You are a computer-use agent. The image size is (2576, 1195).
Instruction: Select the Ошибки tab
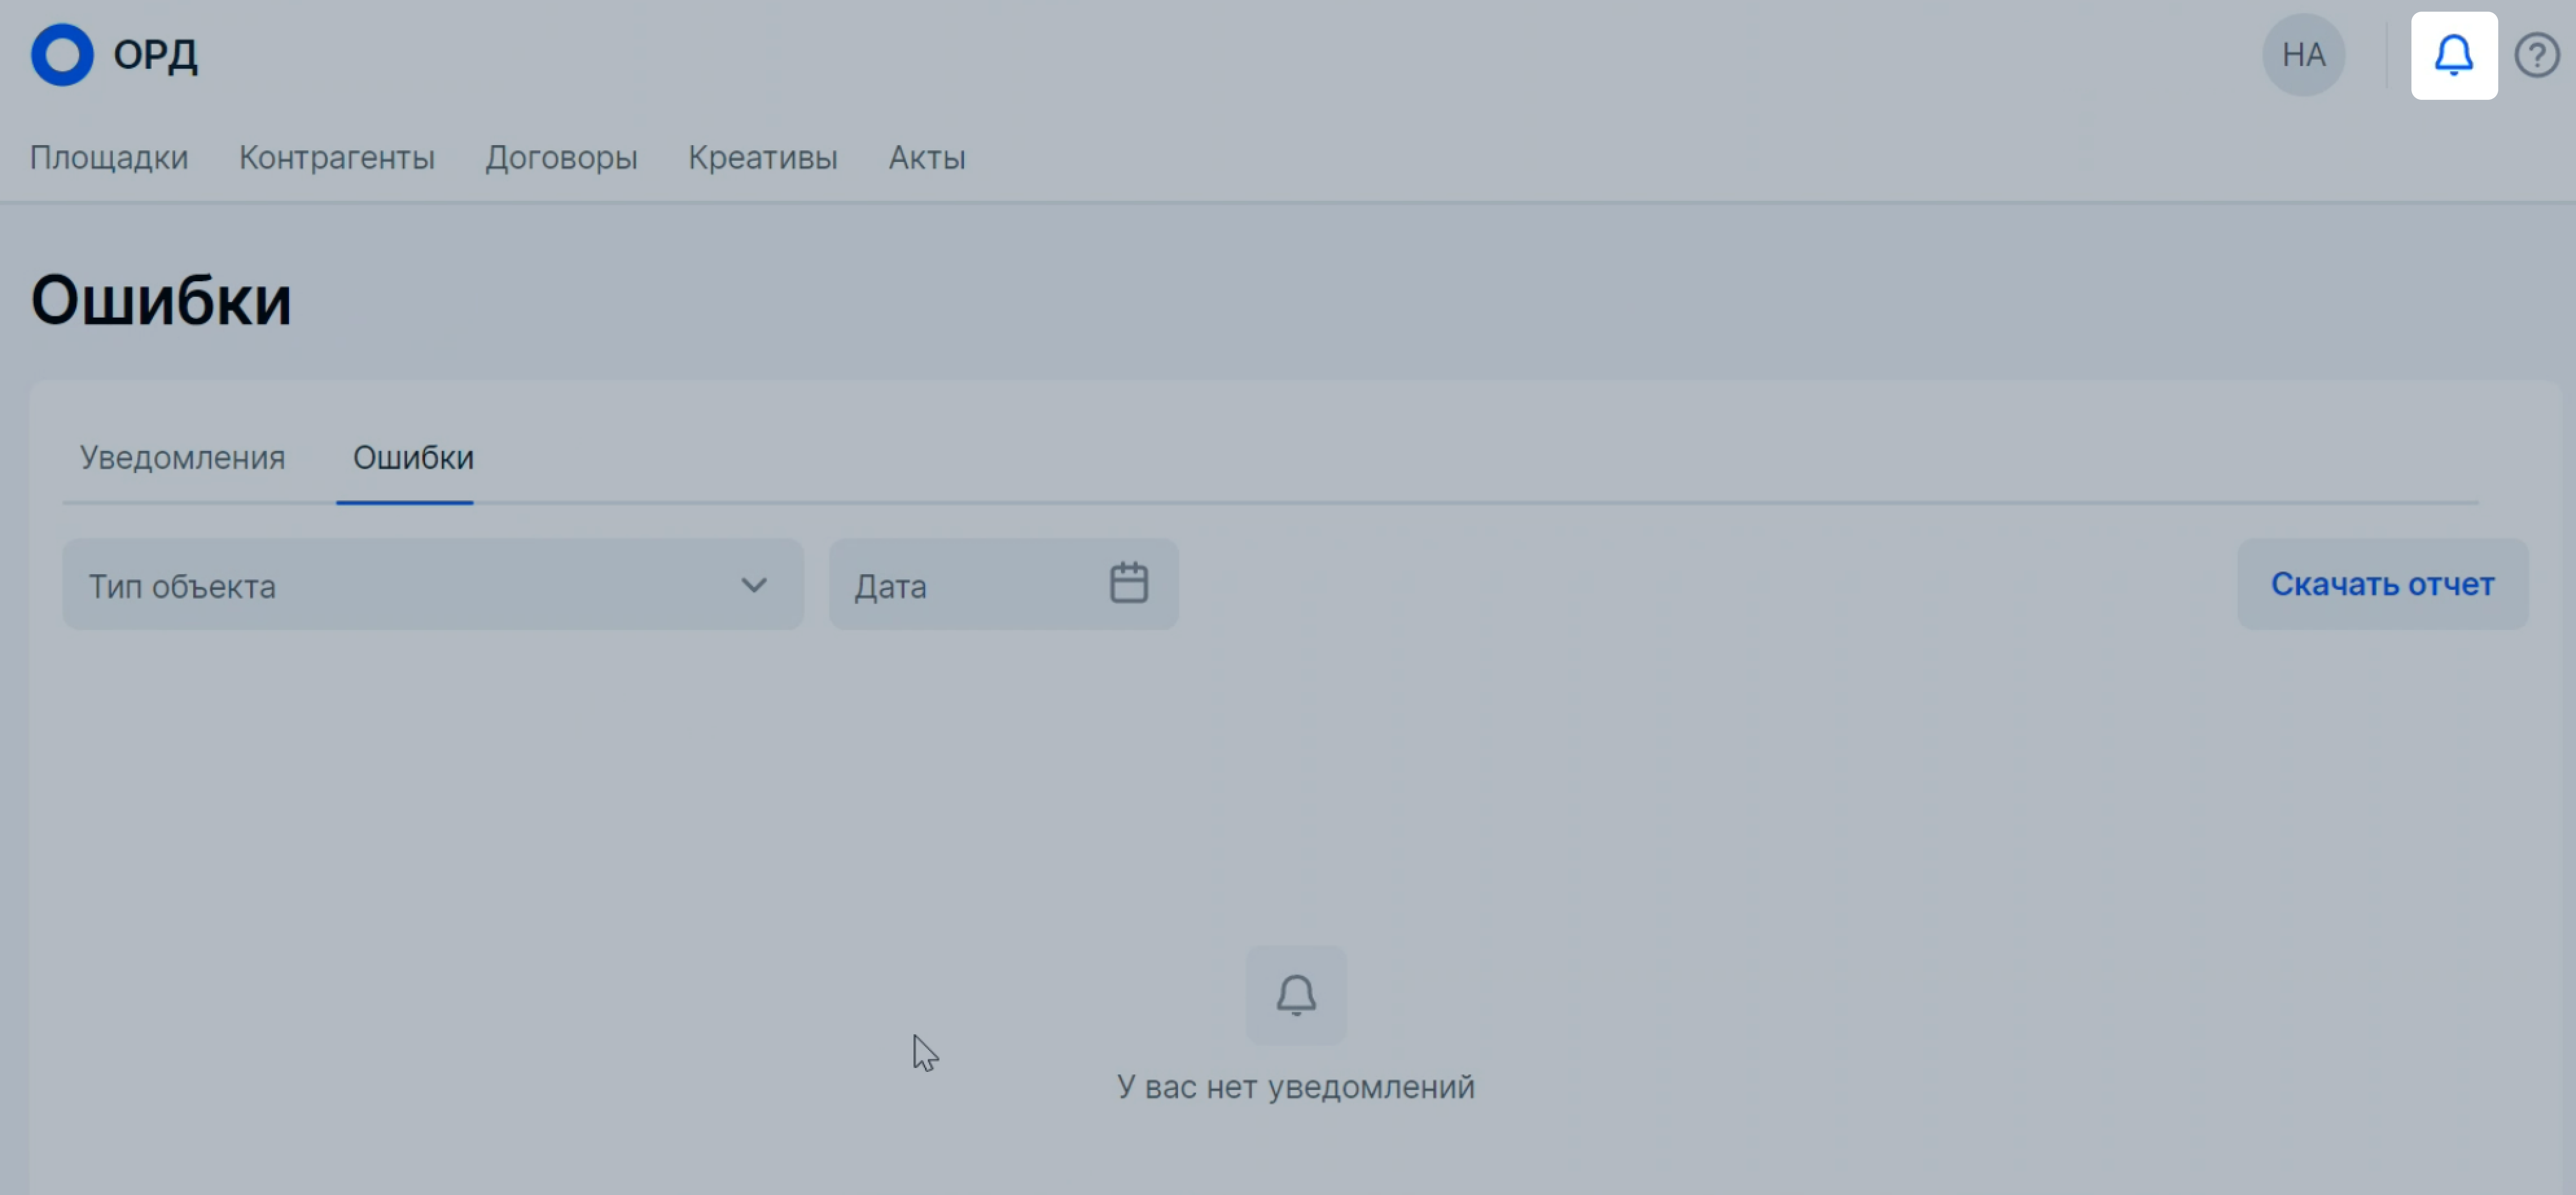413,458
